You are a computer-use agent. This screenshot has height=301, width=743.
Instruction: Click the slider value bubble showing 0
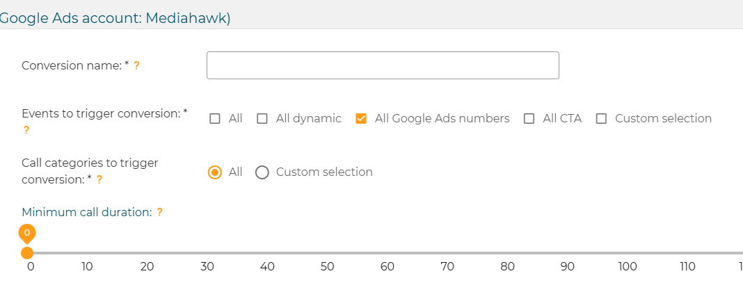click(27, 234)
